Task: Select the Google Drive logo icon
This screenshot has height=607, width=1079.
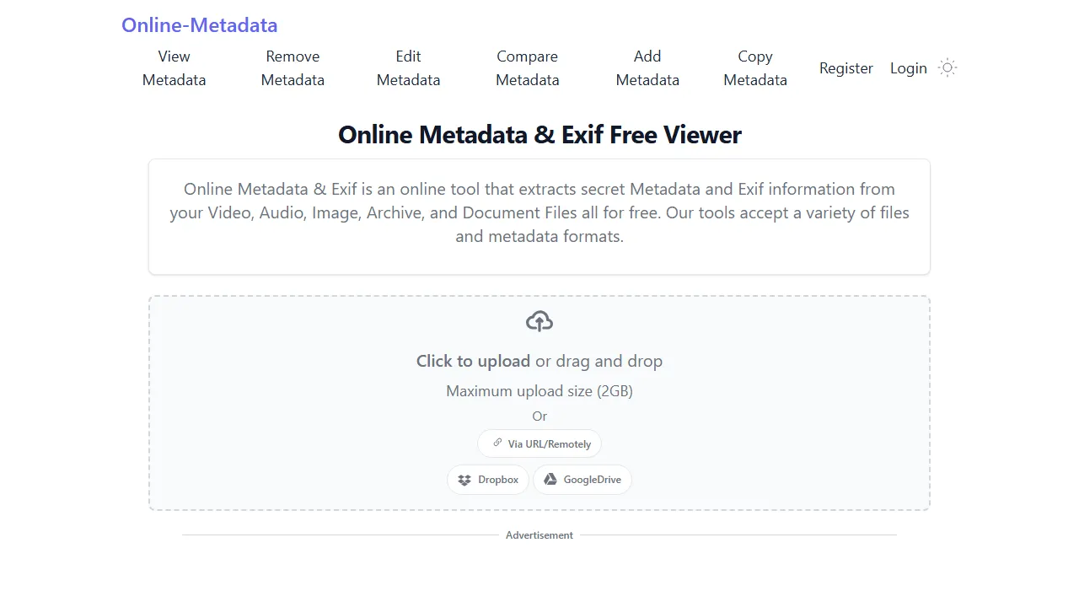Action: click(552, 479)
